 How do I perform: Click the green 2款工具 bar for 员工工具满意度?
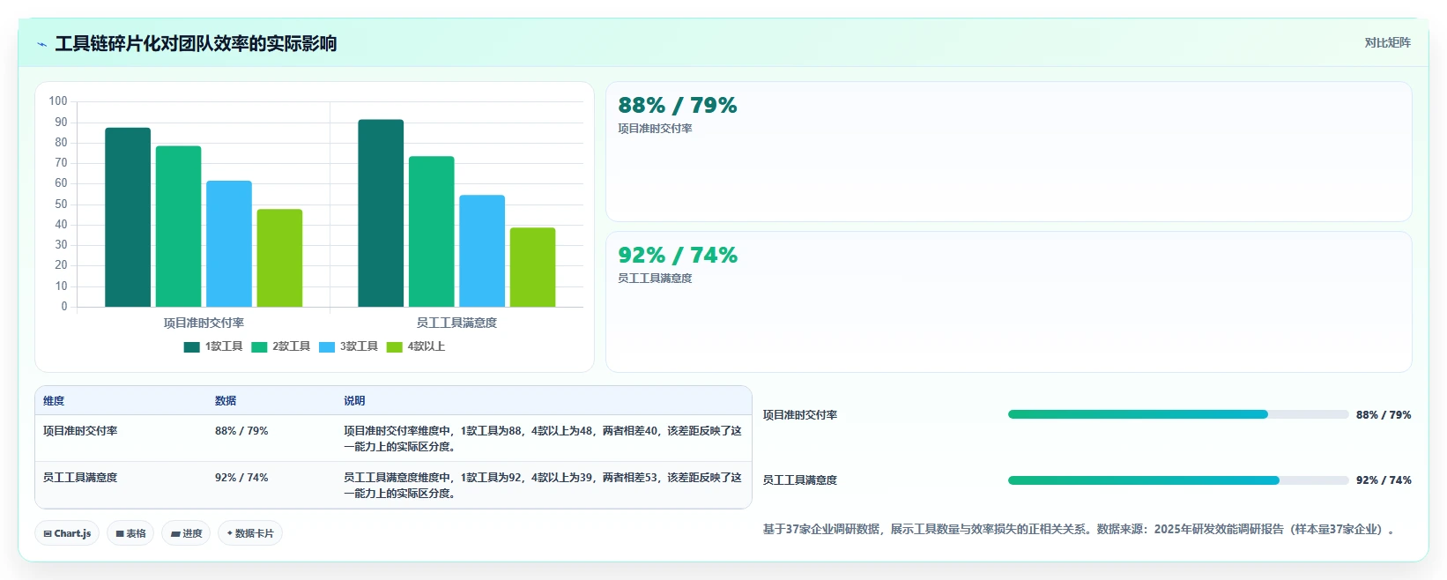click(x=432, y=232)
